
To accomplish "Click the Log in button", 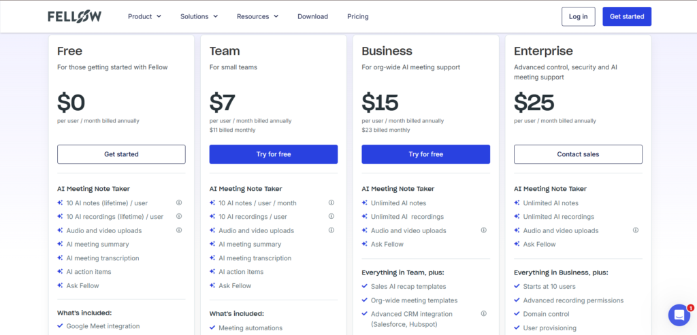I will pos(579,16).
